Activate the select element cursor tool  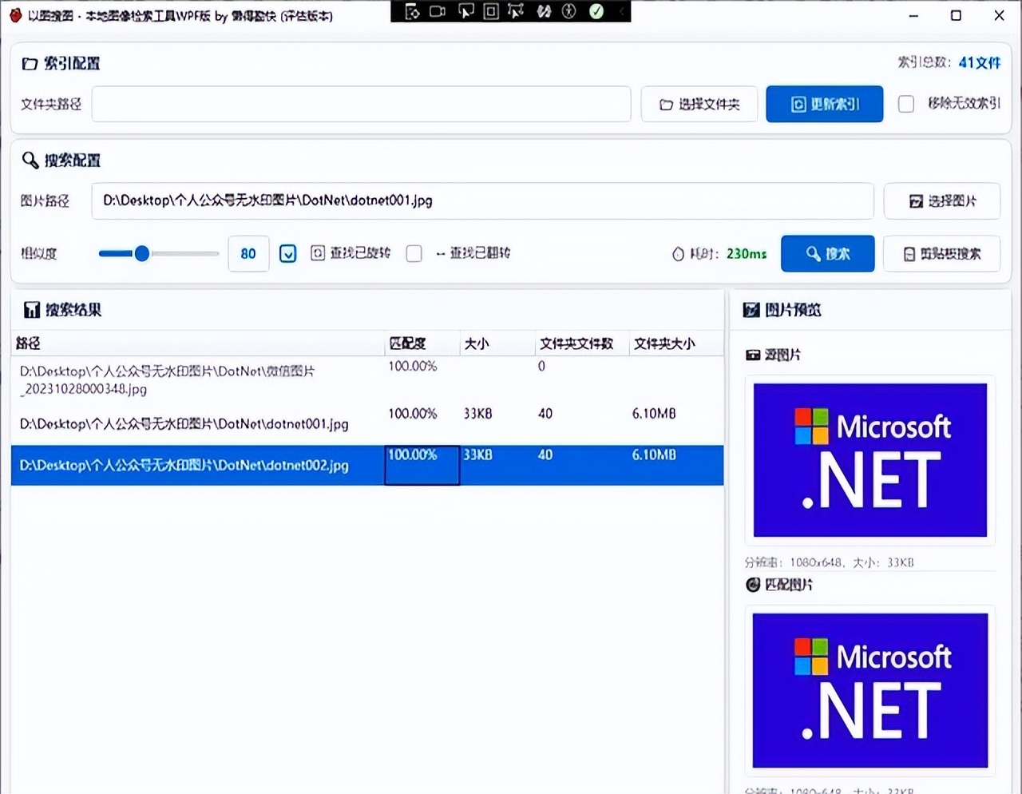pyautogui.click(x=465, y=11)
